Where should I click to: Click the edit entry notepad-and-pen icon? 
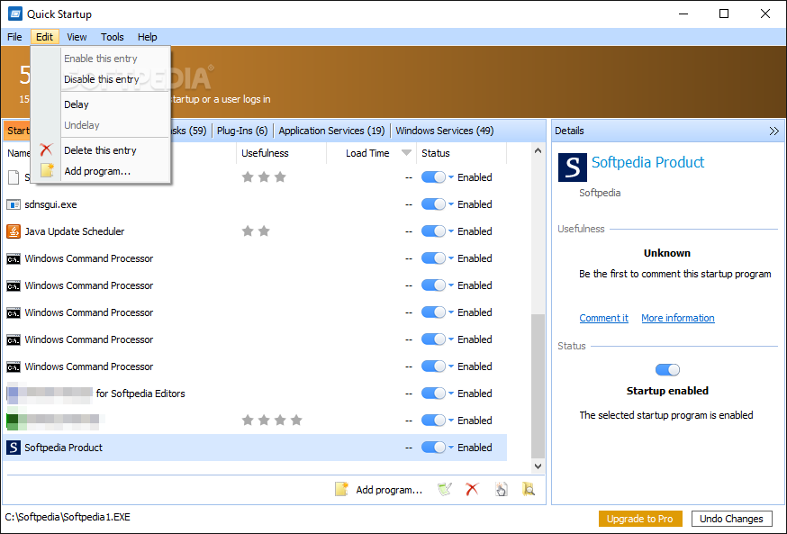click(445, 489)
